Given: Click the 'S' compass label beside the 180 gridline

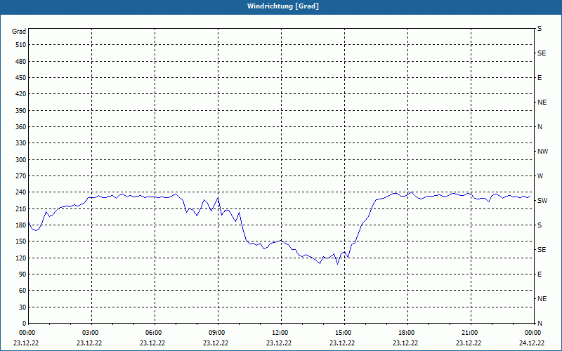Looking at the screenshot, I should point(540,225).
